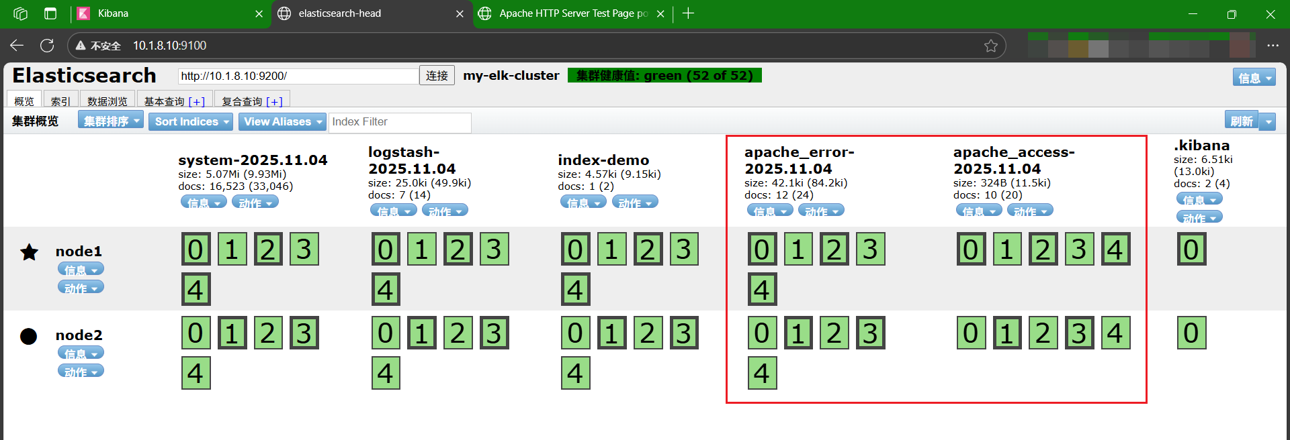Click the tab actions icon at top-left
Image resolution: width=1290 pixels, height=440 pixels.
click(x=50, y=13)
